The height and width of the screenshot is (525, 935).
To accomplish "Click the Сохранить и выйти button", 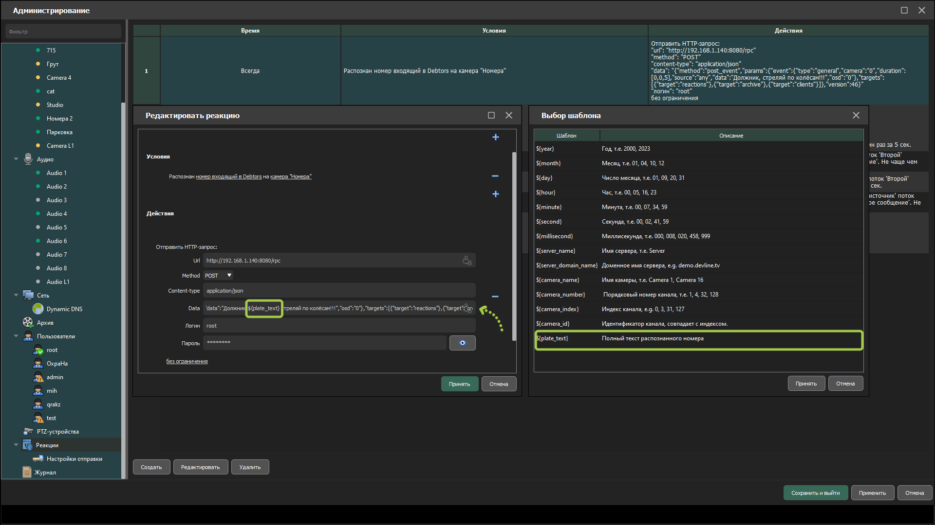I will point(815,493).
